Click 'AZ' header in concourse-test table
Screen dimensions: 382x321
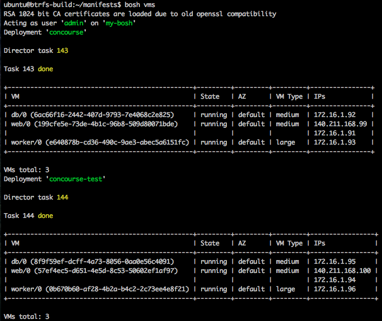tap(242, 243)
